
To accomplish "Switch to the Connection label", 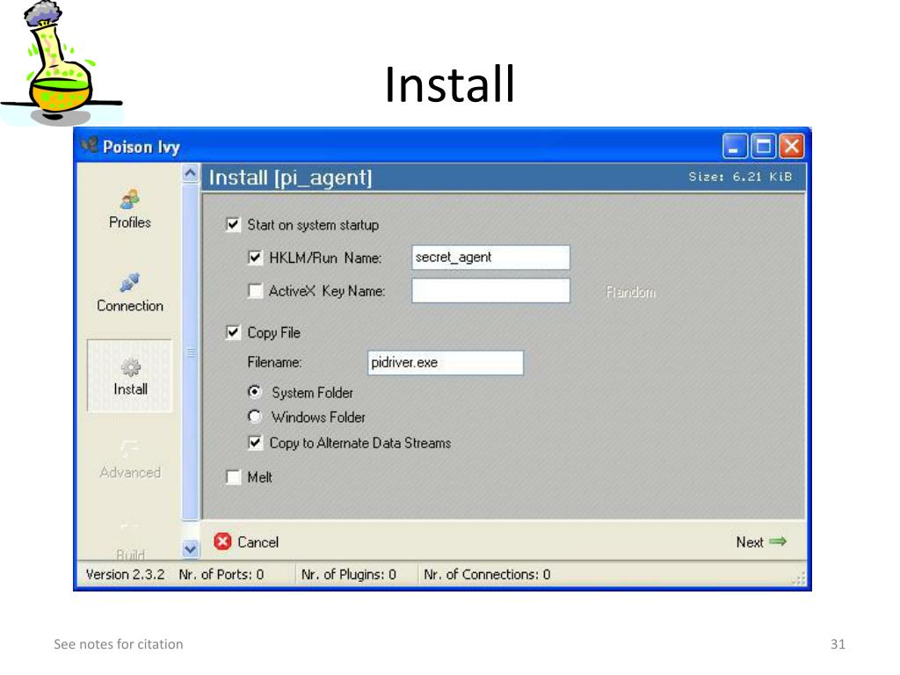I will [x=130, y=306].
